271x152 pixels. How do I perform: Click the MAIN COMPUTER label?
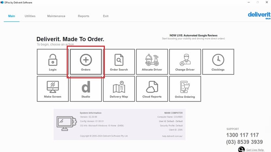174,113
